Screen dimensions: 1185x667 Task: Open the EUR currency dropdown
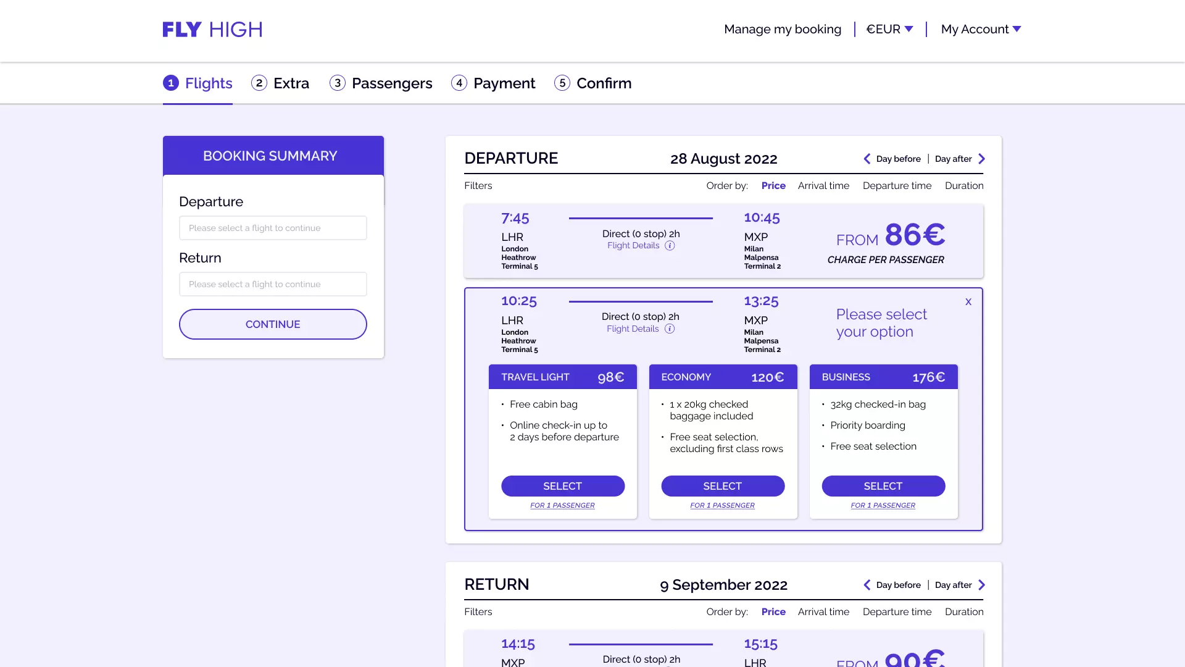point(889,29)
